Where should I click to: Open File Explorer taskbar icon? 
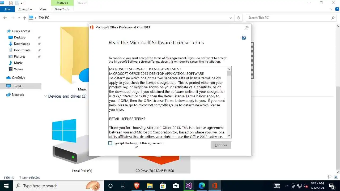click(150, 186)
